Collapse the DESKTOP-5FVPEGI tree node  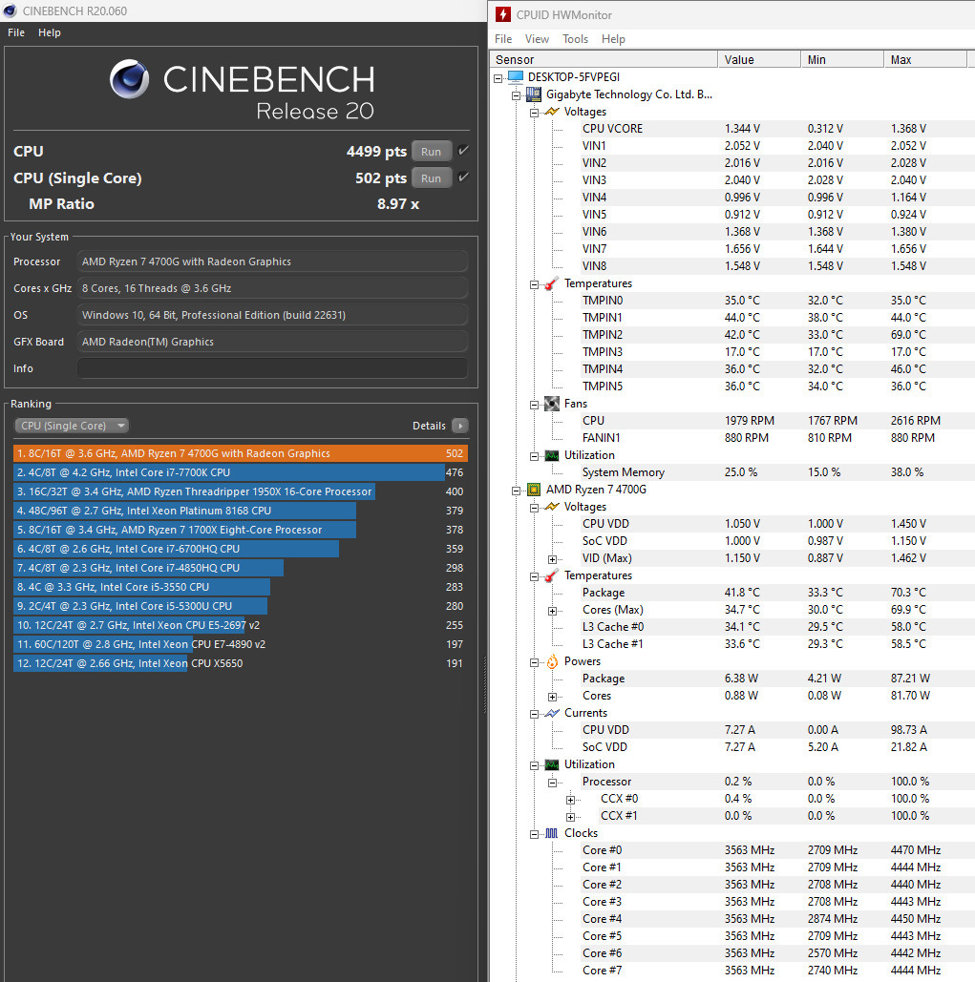point(498,78)
